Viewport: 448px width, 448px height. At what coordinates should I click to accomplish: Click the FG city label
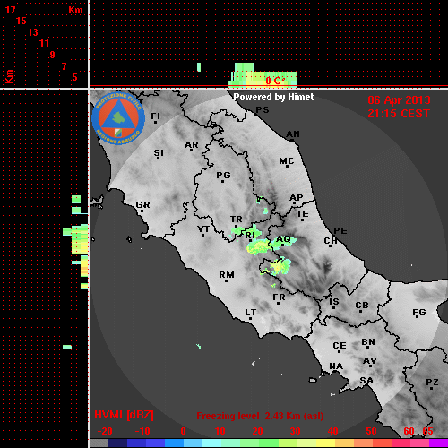coord(419,313)
